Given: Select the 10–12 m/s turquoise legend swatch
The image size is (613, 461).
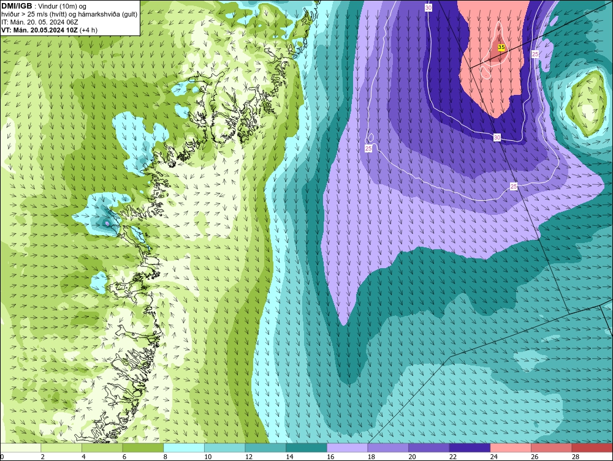Looking at the screenshot, I should point(225,448).
